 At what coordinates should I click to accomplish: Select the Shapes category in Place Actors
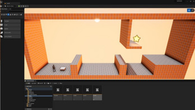pyautogui.click(x=8, y=15)
